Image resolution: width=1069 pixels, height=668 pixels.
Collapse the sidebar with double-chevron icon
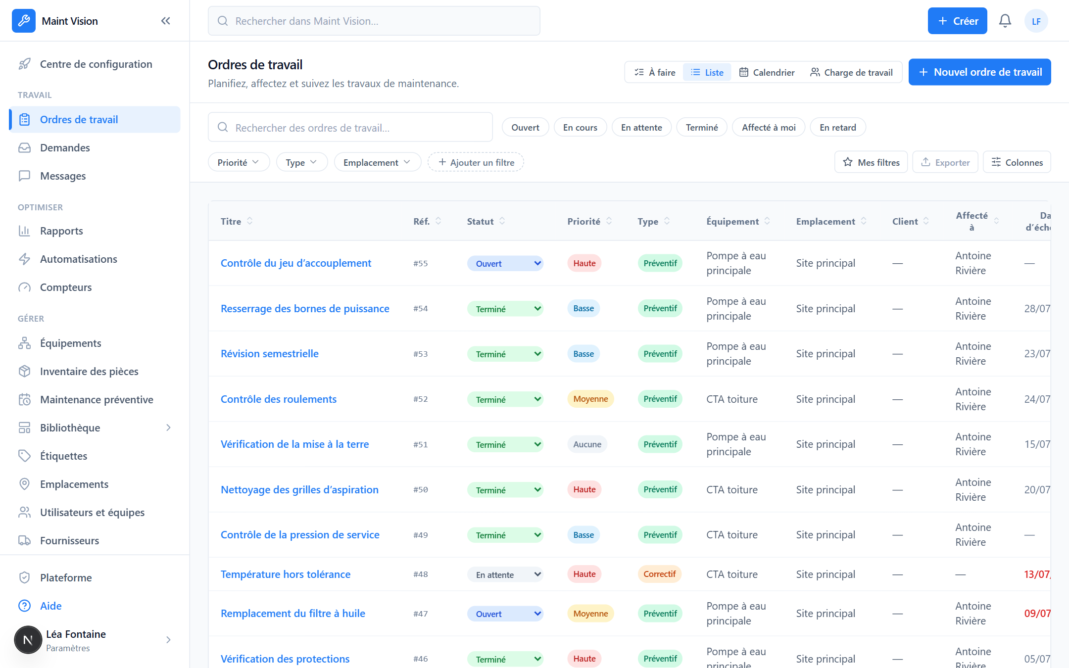pyautogui.click(x=165, y=21)
